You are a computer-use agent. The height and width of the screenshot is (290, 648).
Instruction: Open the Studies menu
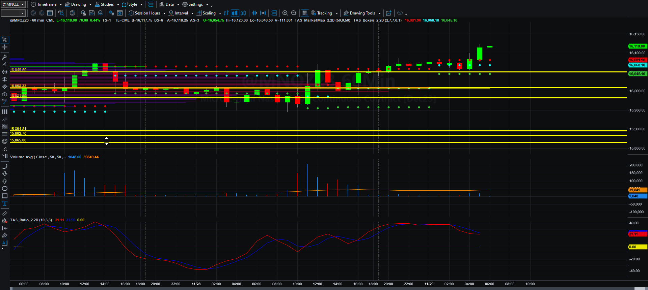[x=107, y=4]
